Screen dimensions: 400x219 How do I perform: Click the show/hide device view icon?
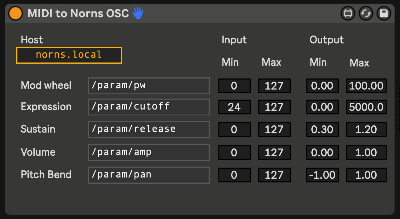(348, 14)
